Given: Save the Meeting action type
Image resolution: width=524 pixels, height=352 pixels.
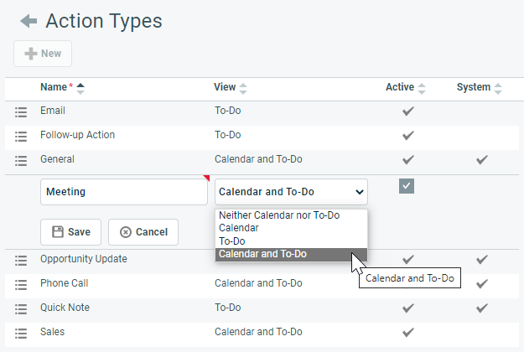Looking at the screenshot, I should tap(71, 232).
